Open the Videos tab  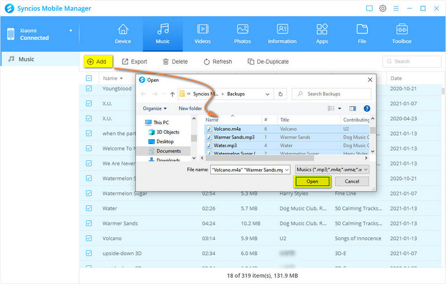point(202,34)
